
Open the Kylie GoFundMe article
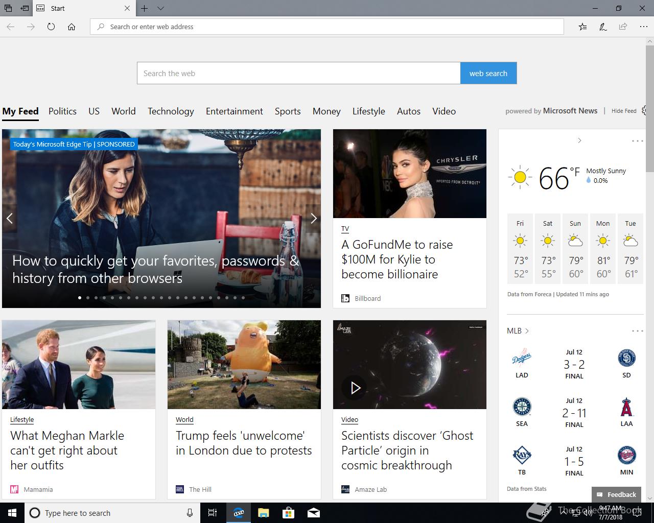pyautogui.click(x=397, y=259)
